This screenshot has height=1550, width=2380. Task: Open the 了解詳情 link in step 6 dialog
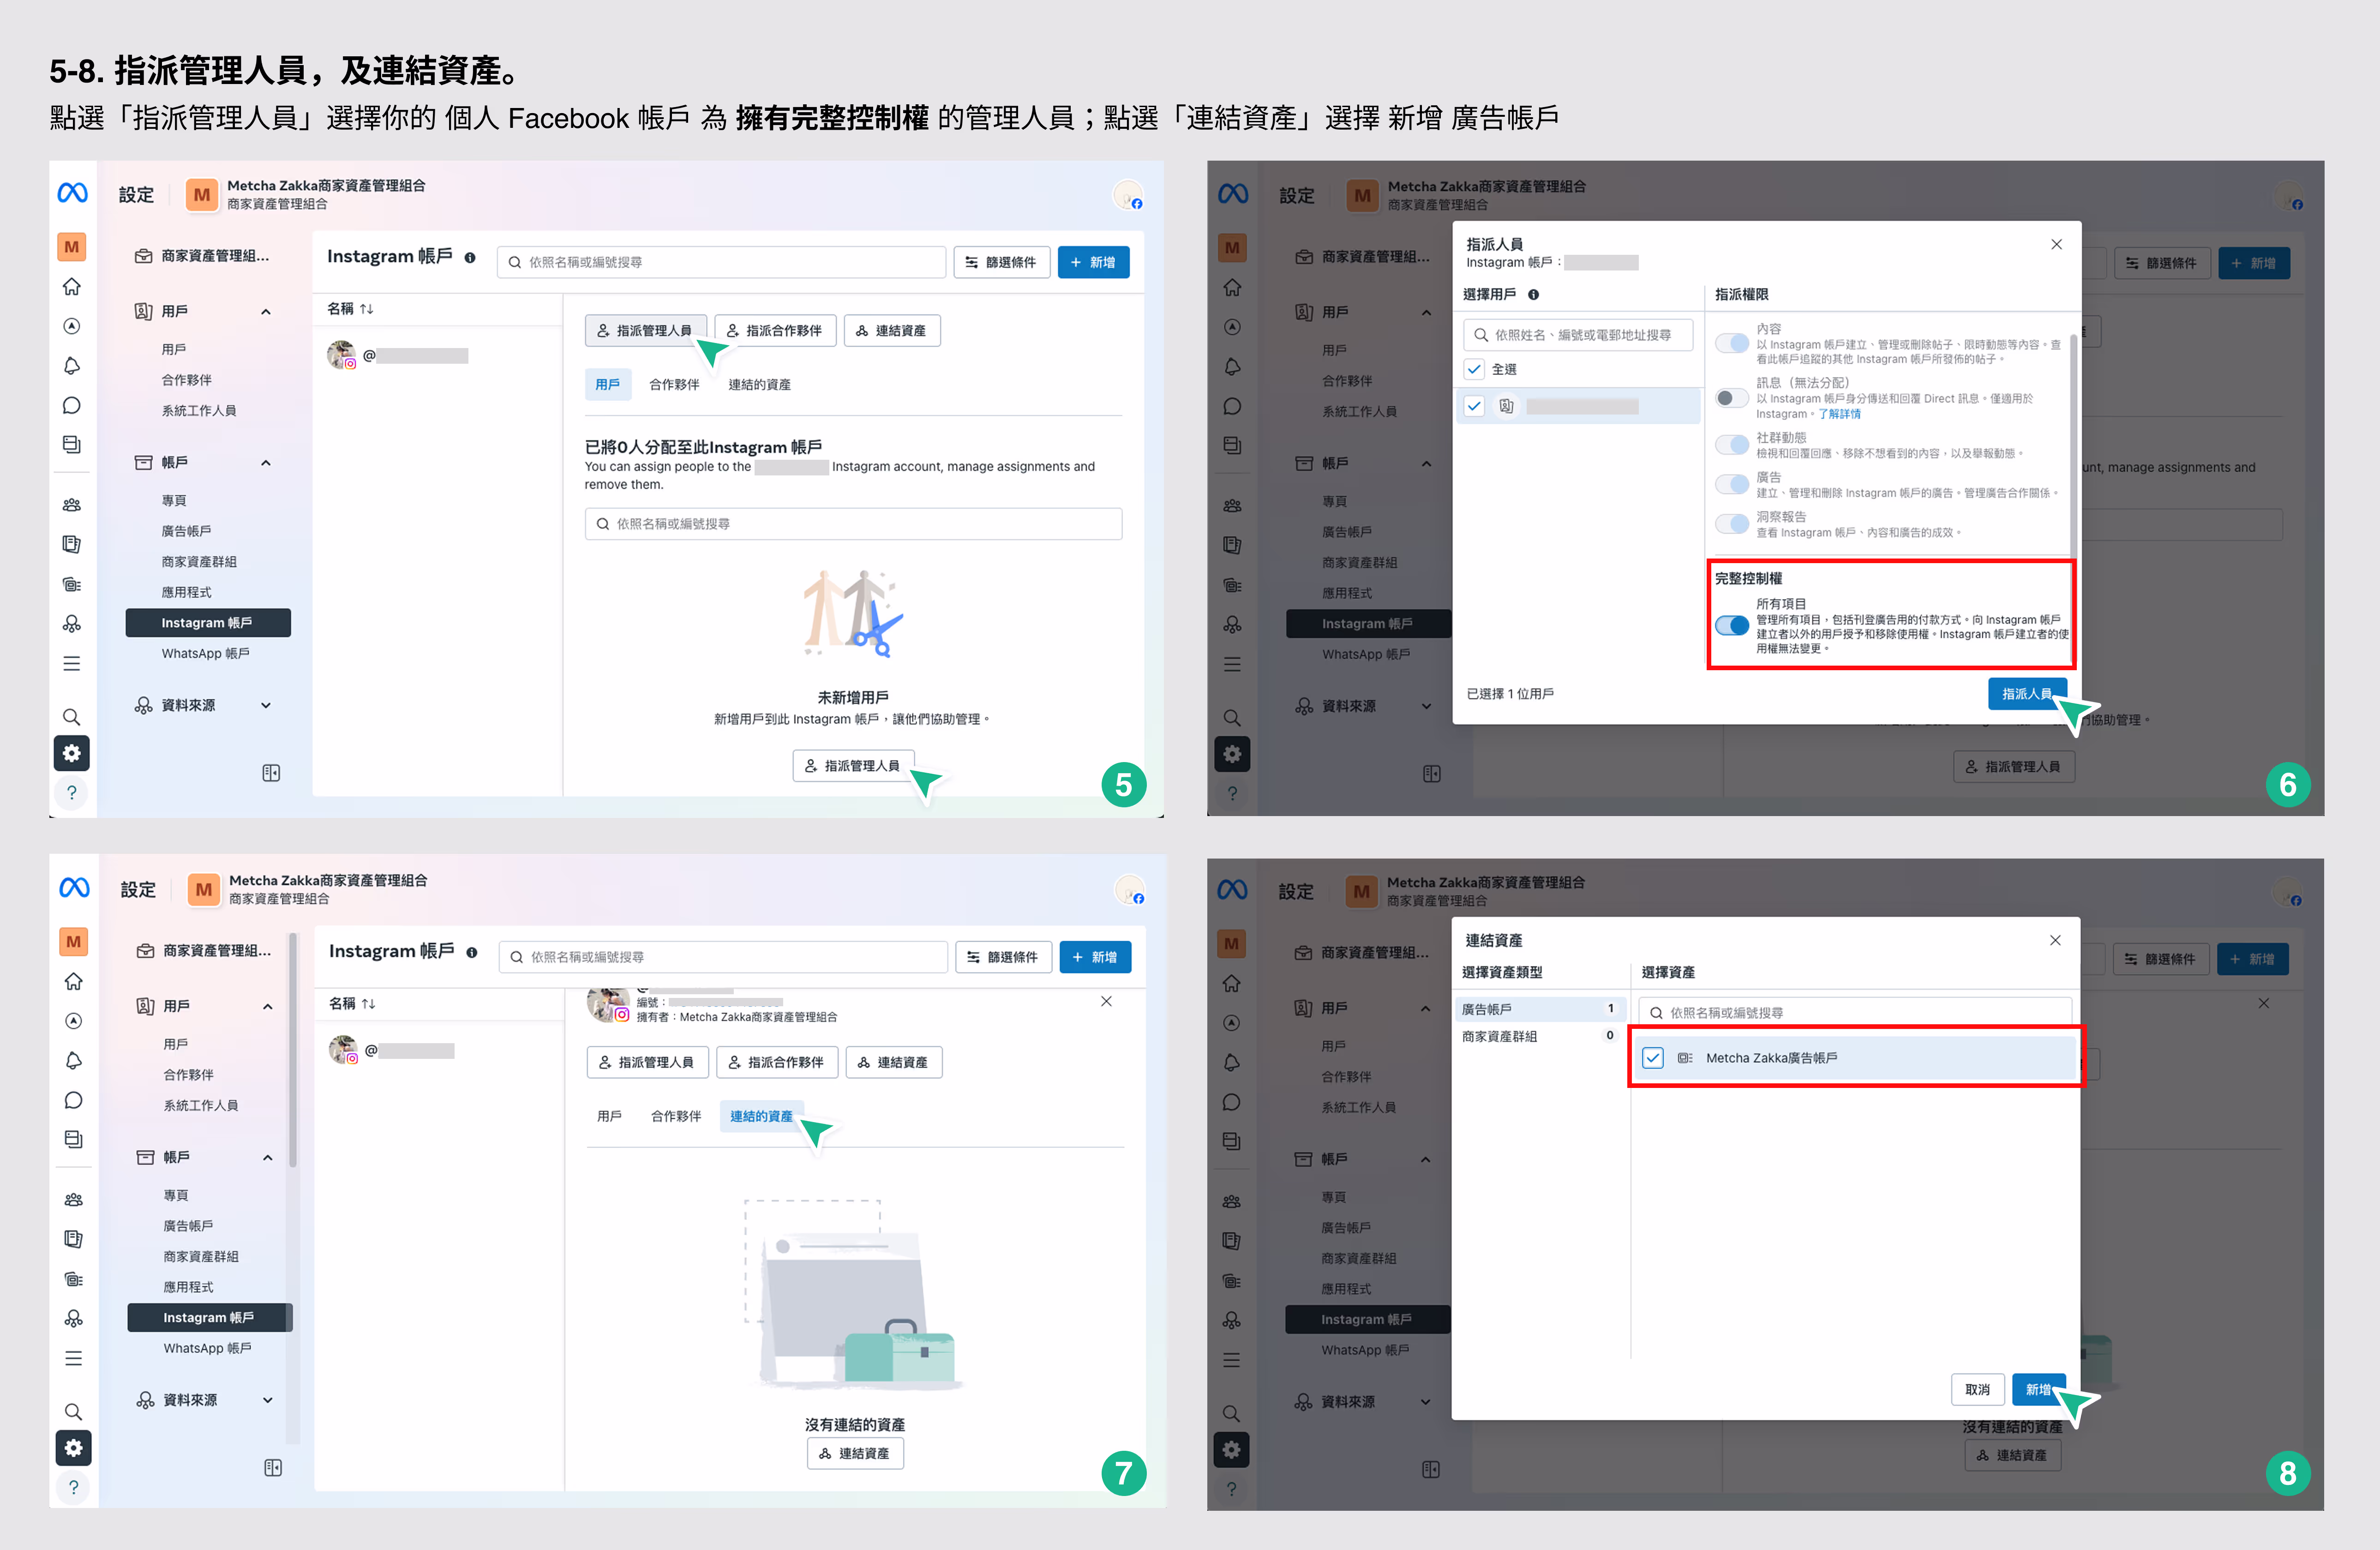[1839, 414]
